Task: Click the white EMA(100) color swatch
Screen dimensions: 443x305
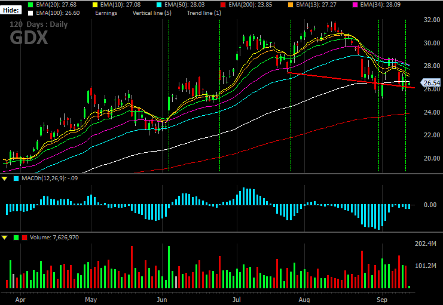Action: click(x=31, y=13)
